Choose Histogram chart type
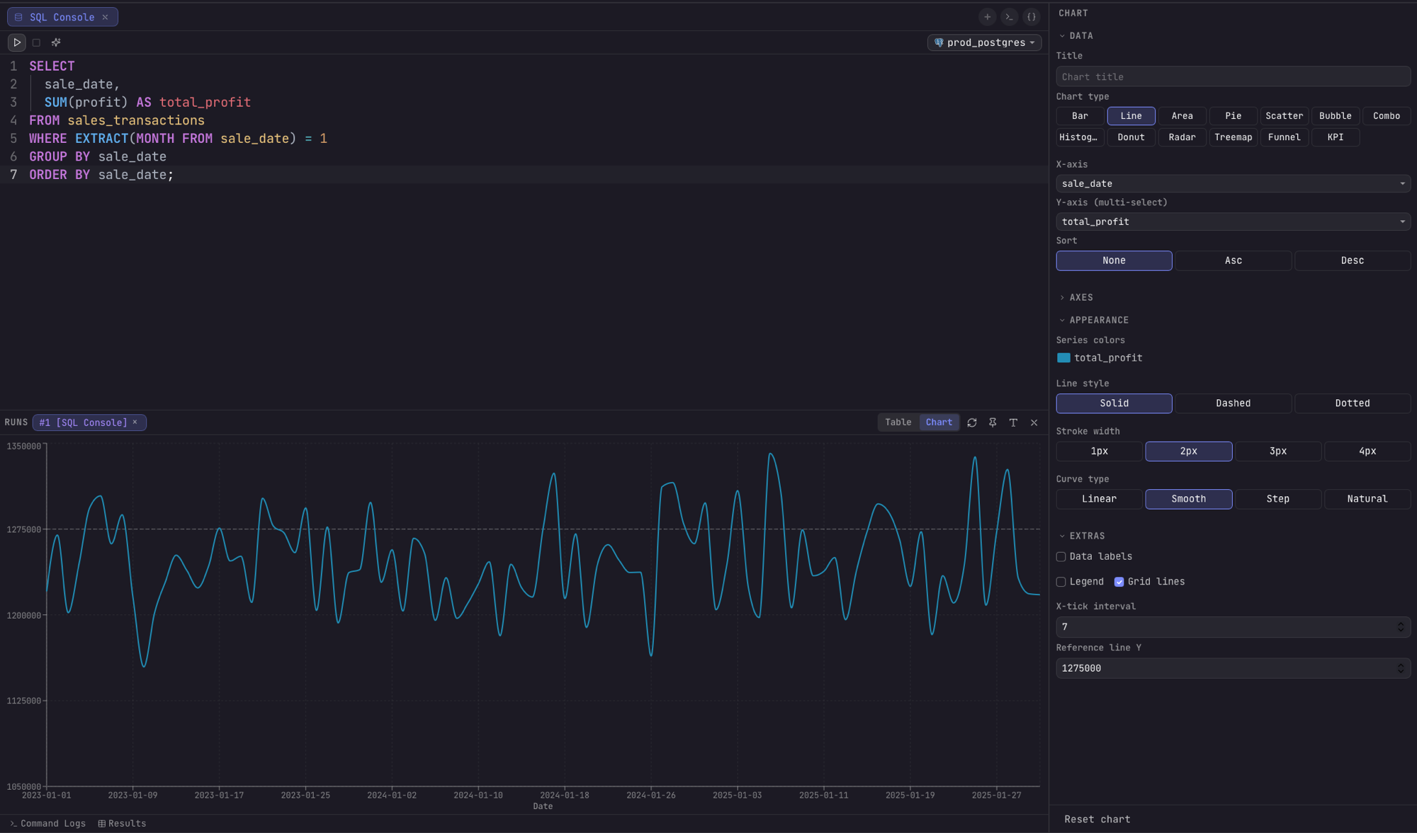The image size is (1417, 833). tap(1080, 137)
